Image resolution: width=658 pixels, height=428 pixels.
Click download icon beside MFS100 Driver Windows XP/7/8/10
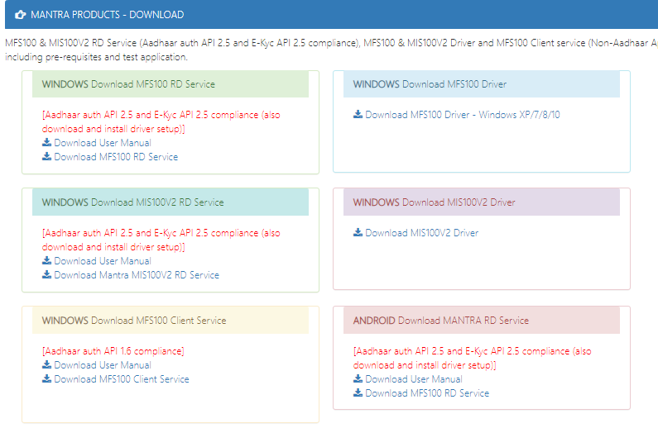tap(358, 114)
